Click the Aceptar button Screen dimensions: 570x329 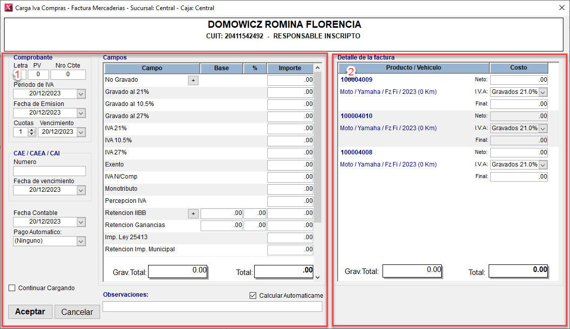[x=30, y=312]
